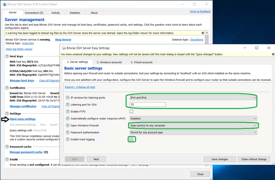Click Open easy settings link
The height and width of the screenshot is (180, 275).
coord(22,119)
